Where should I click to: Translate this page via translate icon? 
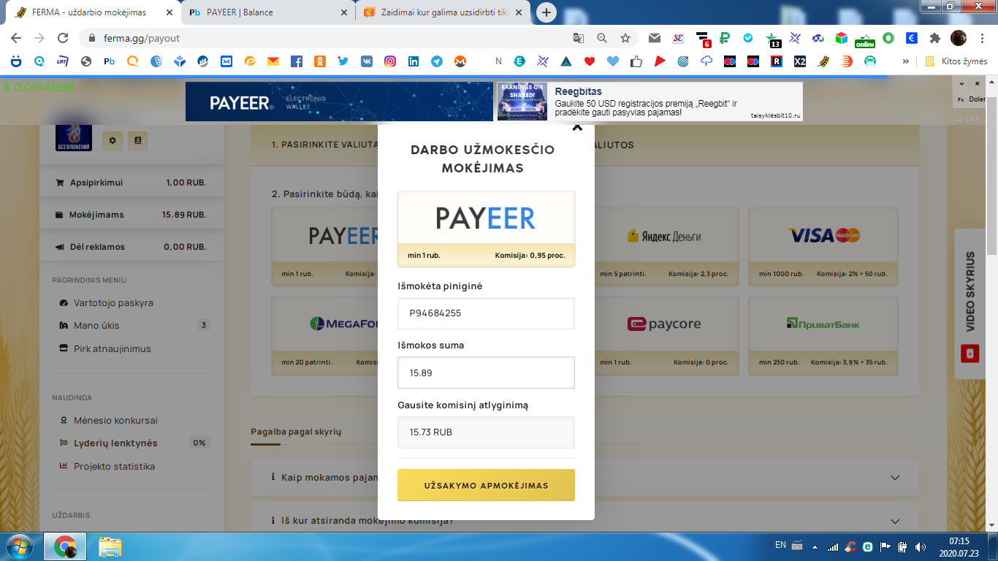pyautogui.click(x=578, y=38)
